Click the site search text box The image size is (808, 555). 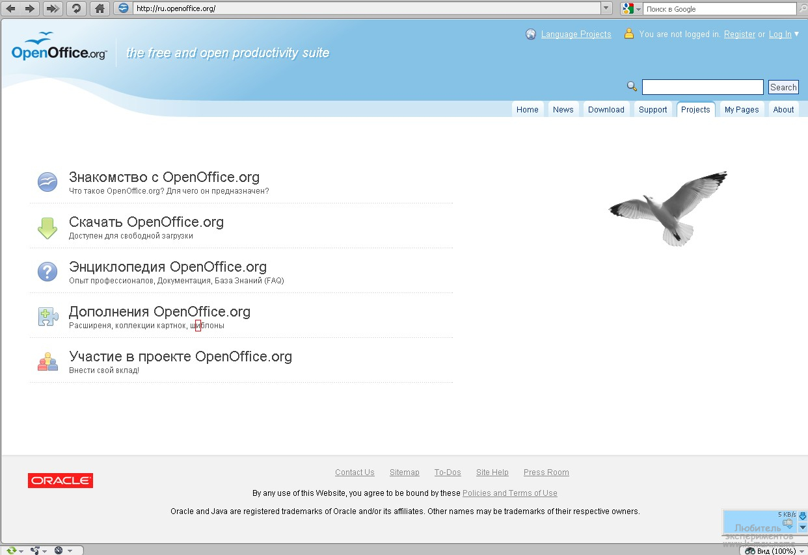point(703,87)
